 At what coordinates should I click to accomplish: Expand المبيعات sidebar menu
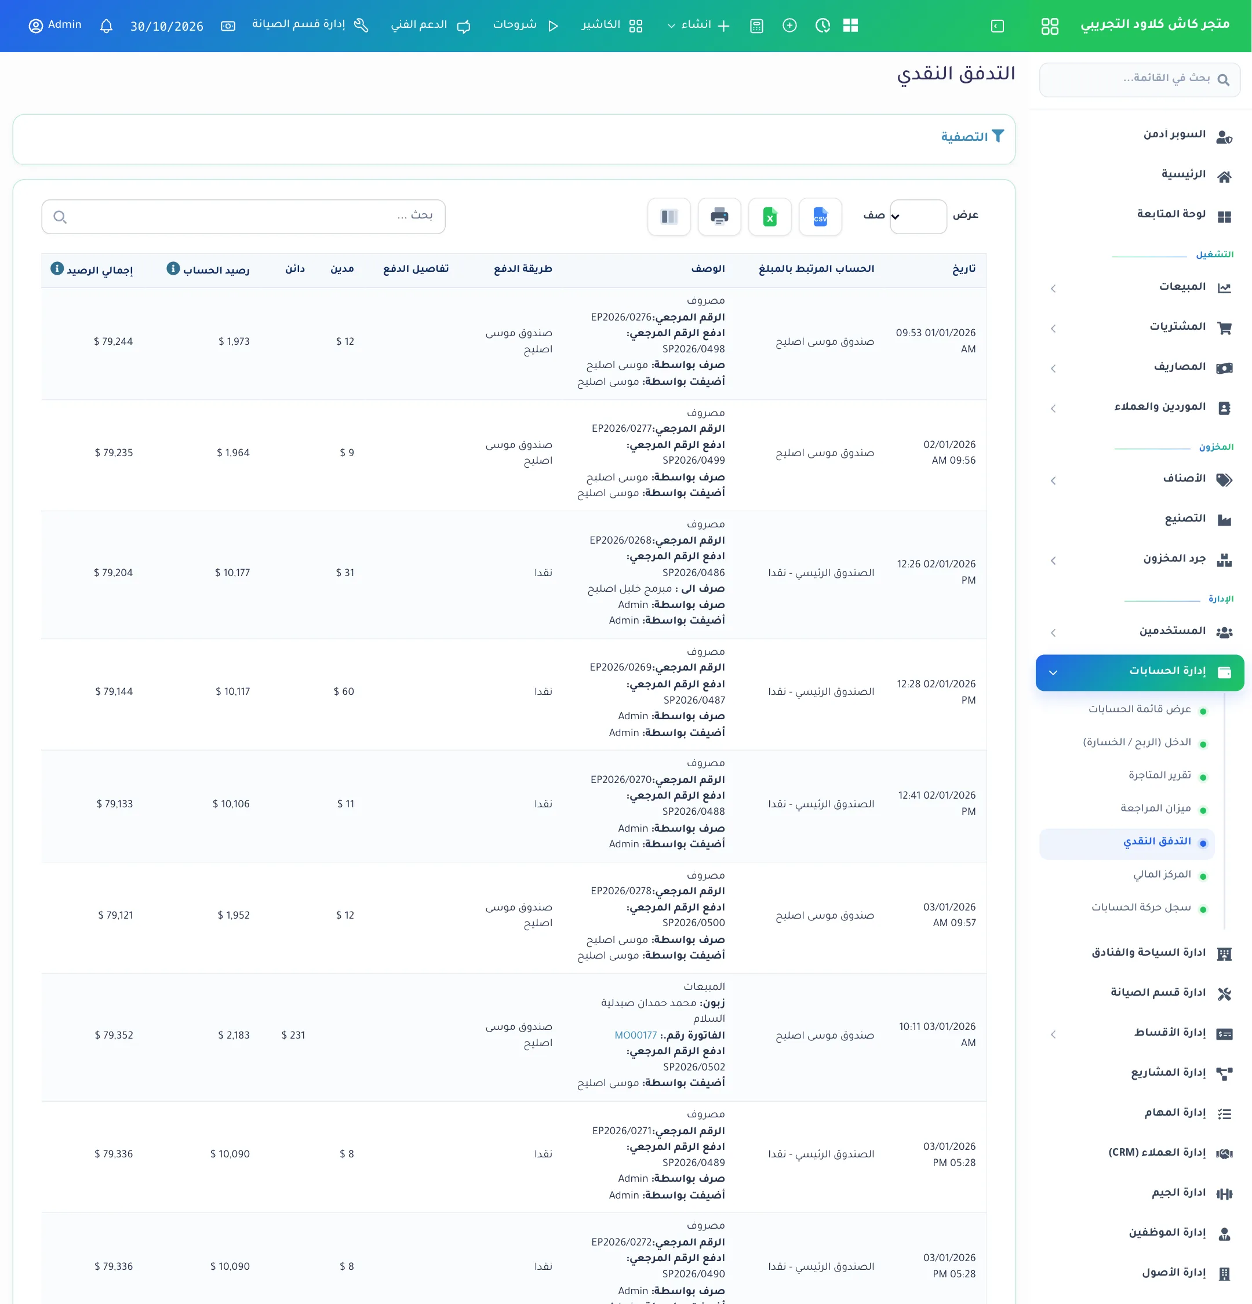tap(1140, 287)
